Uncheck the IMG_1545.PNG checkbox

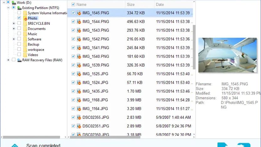point(73,13)
